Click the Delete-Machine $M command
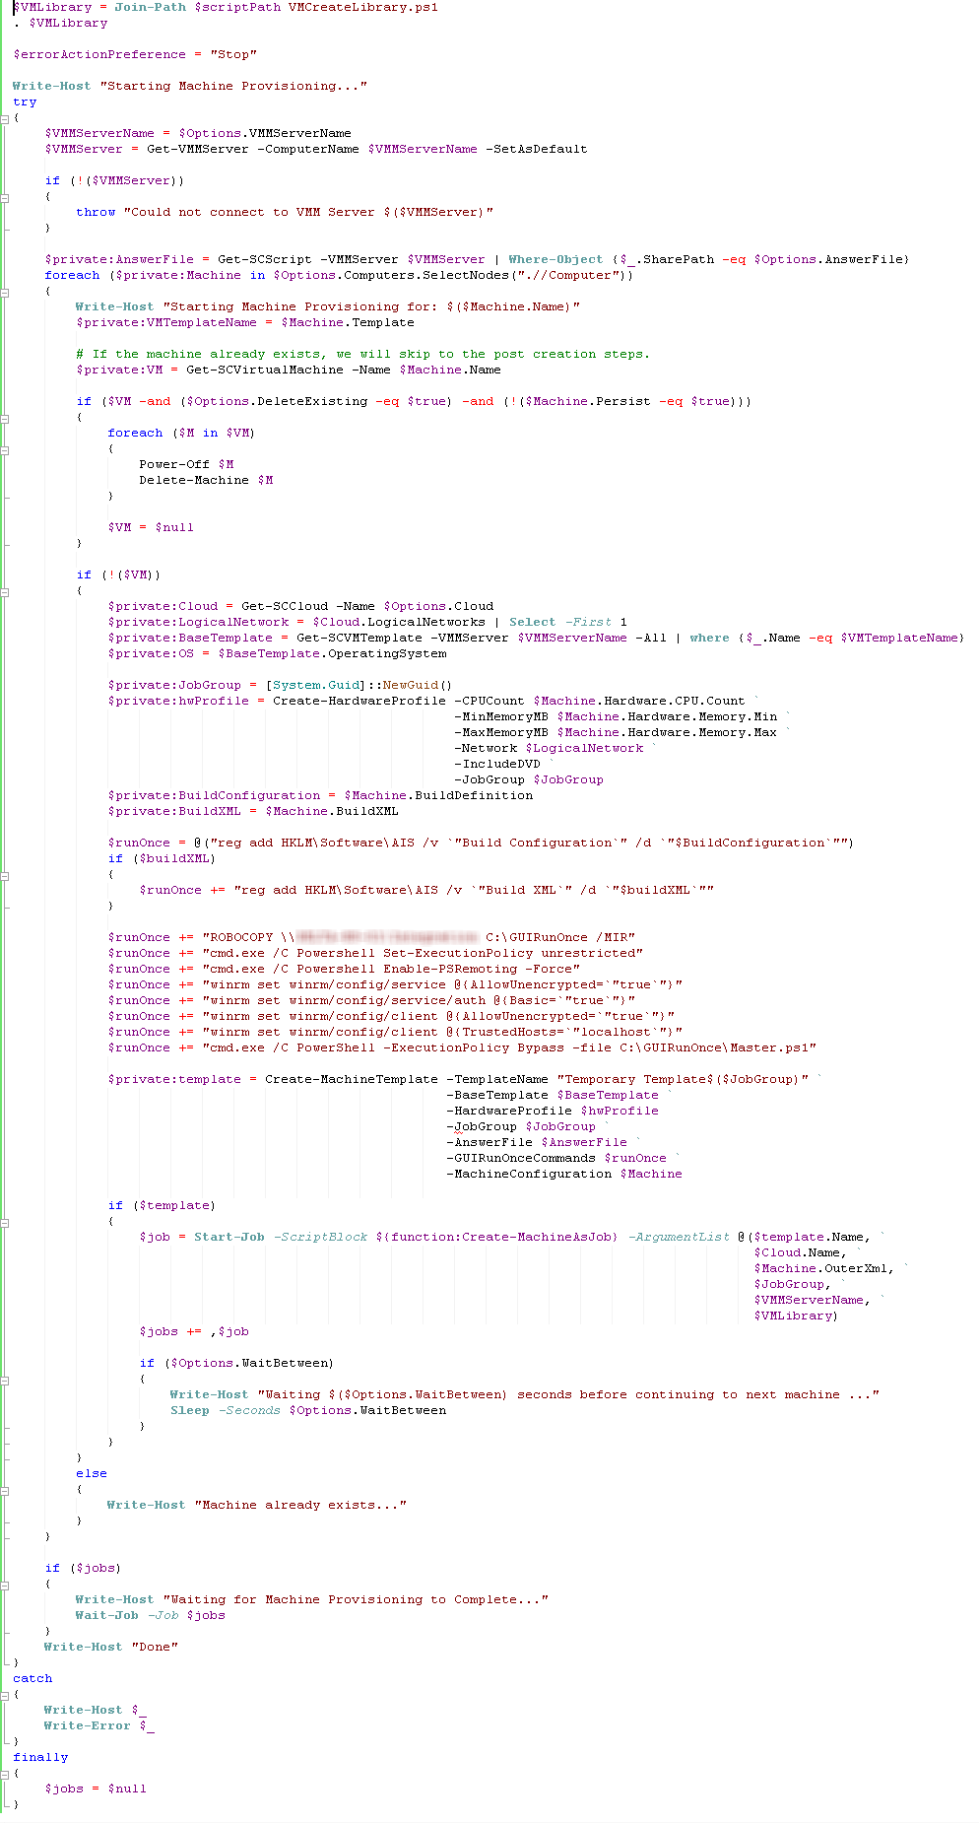This screenshot has width=979, height=1823. click(205, 480)
